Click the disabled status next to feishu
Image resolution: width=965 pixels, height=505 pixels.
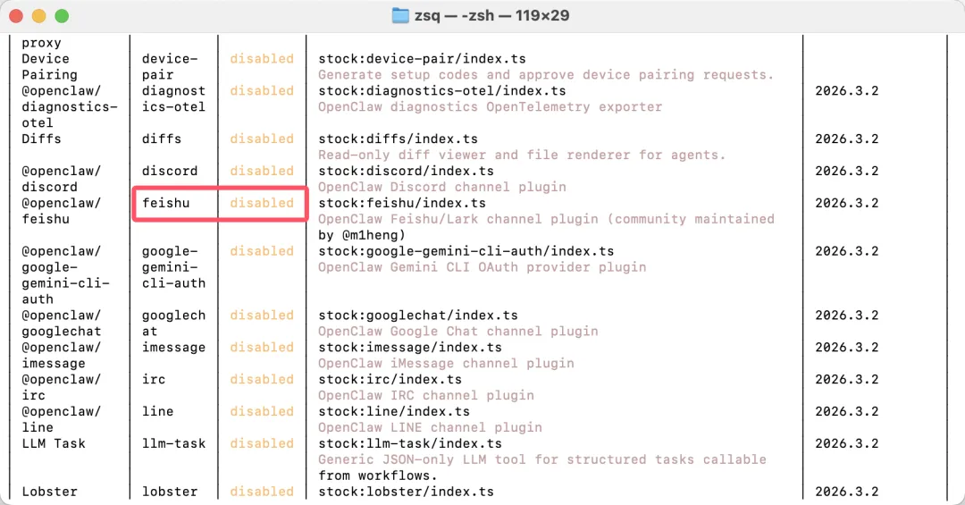262,203
